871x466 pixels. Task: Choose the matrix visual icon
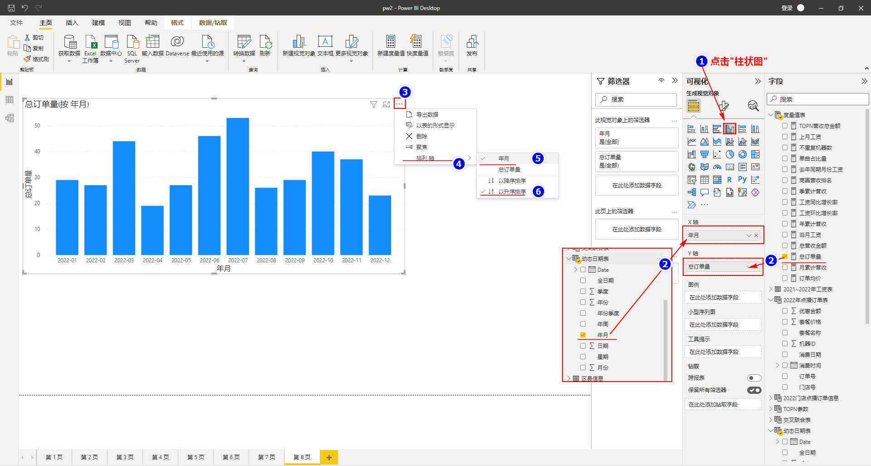pyautogui.click(x=717, y=180)
